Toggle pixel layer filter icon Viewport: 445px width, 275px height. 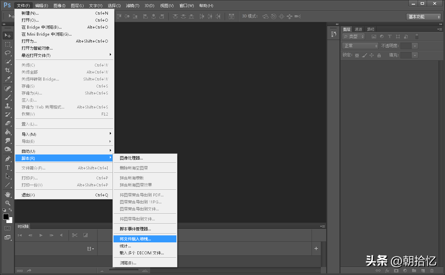pyautogui.click(x=374, y=37)
